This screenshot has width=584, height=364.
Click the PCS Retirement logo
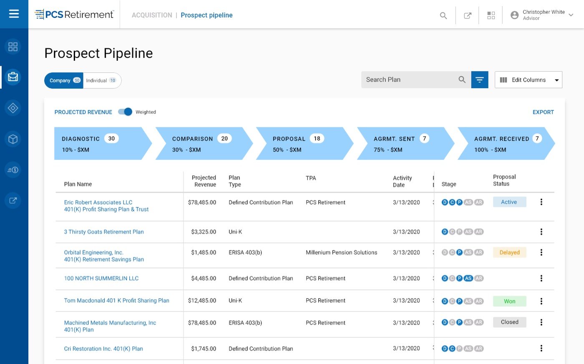coord(74,15)
